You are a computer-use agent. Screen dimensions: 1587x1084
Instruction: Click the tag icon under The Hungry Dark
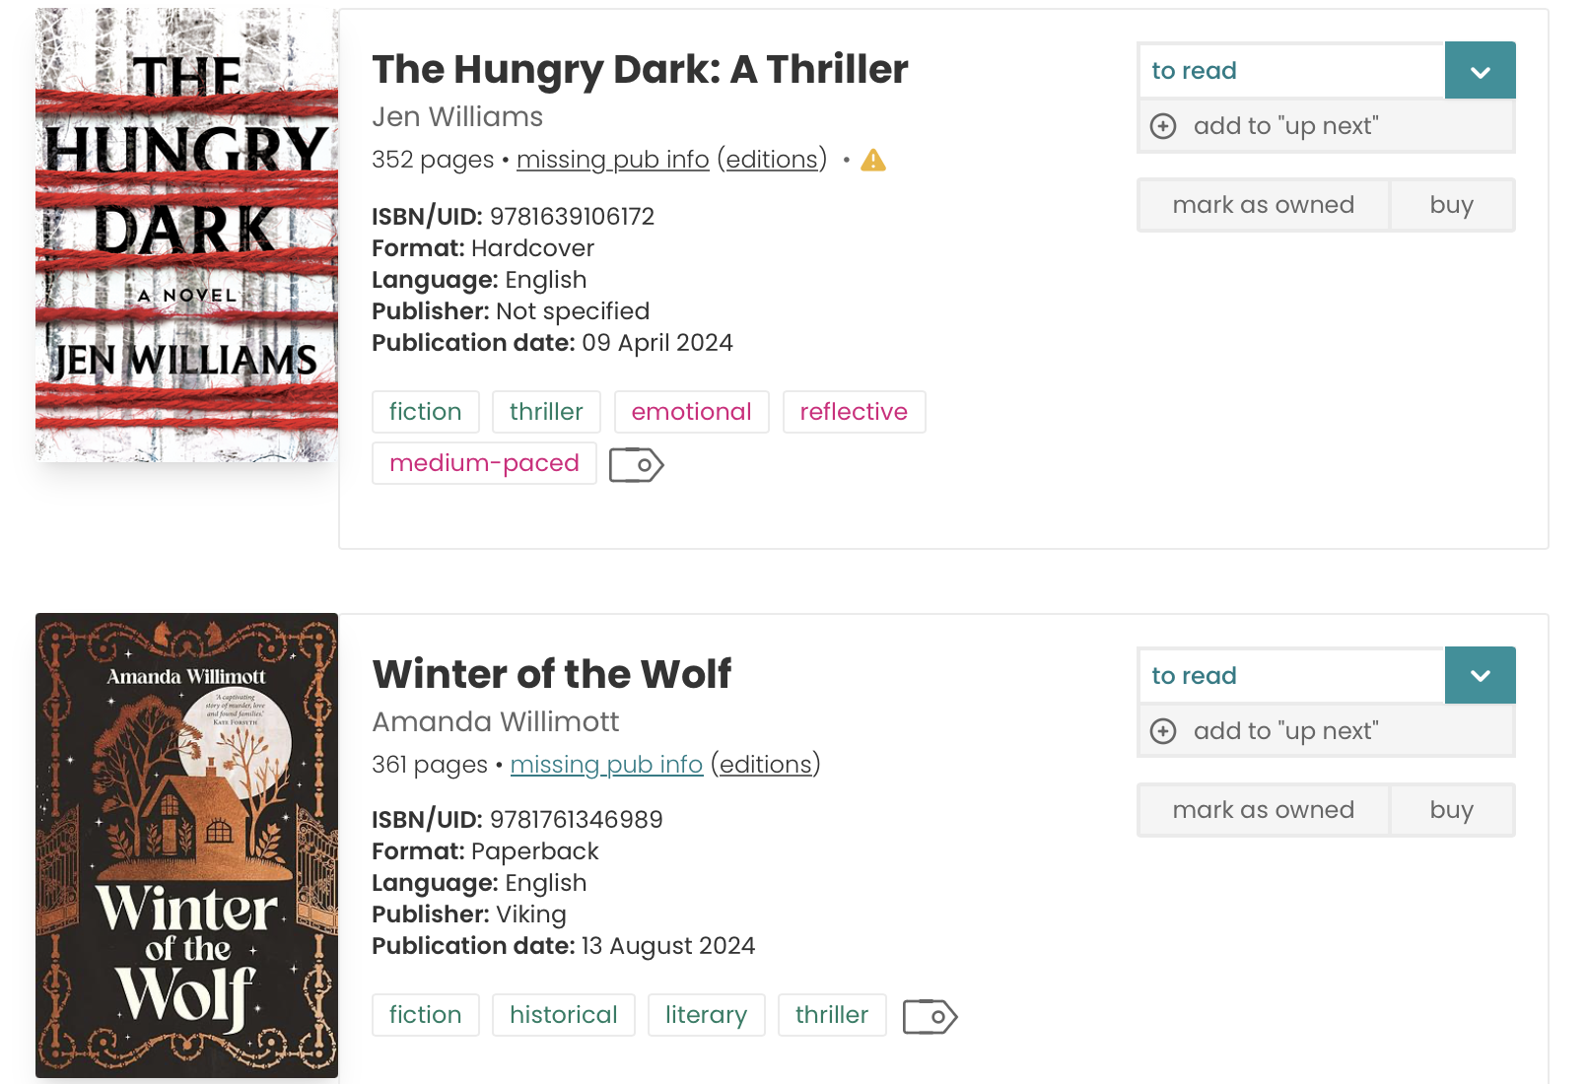click(x=636, y=465)
